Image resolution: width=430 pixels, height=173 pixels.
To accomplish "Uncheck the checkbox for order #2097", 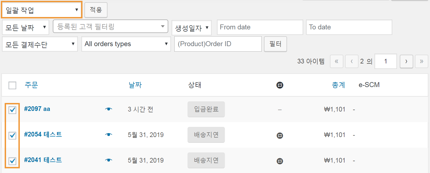I will click(12, 110).
